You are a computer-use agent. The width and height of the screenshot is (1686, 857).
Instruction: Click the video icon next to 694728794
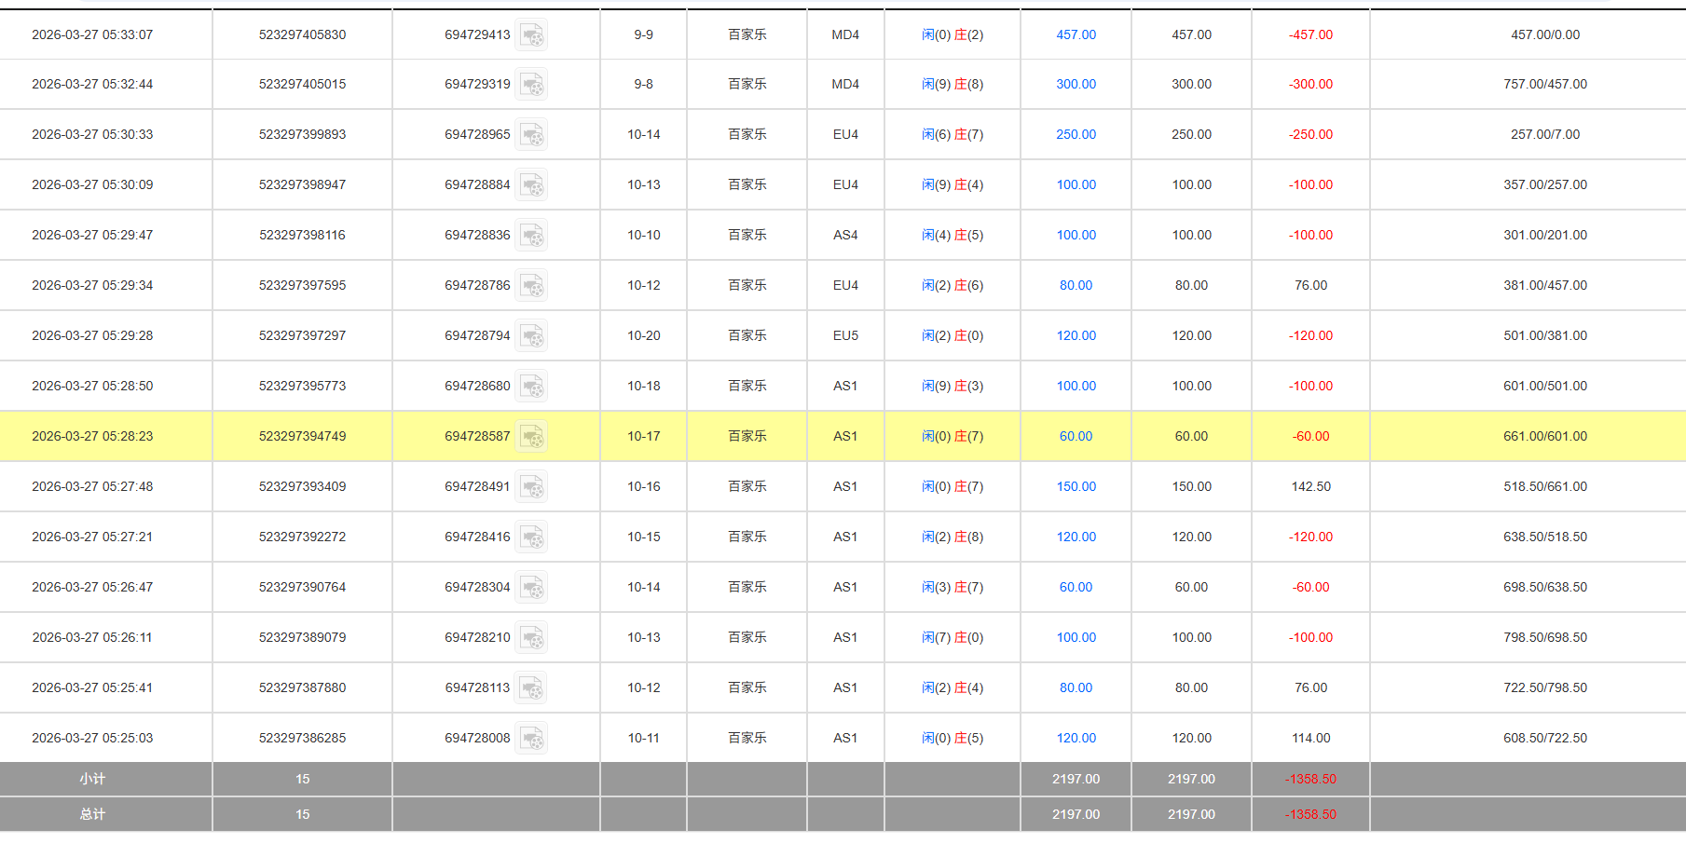pos(531,336)
